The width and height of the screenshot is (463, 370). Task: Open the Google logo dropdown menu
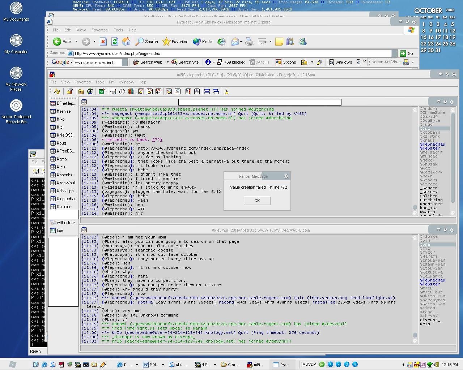pyautogui.click(x=71, y=62)
